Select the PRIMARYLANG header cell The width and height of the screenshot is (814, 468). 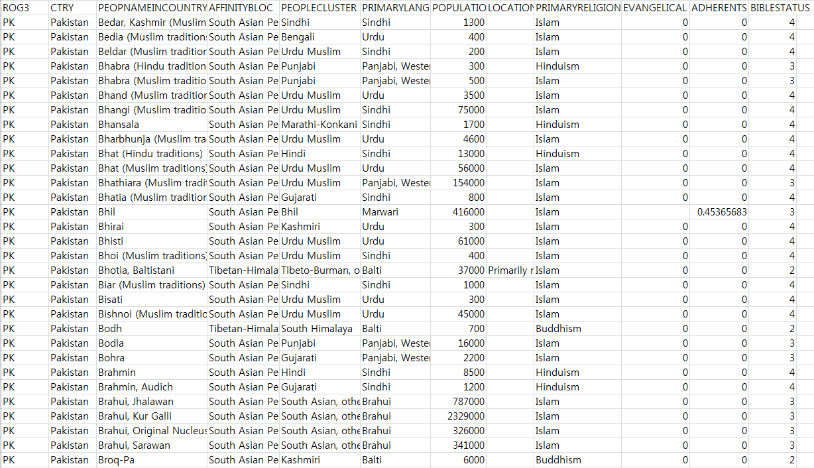(x=395, y=8)
